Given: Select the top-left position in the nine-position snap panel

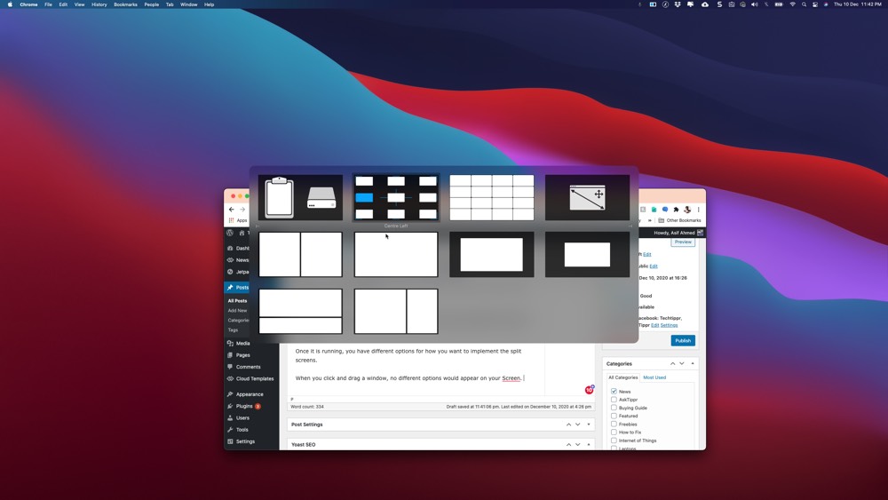Looking at the screenshot, I should pos(364,181).
